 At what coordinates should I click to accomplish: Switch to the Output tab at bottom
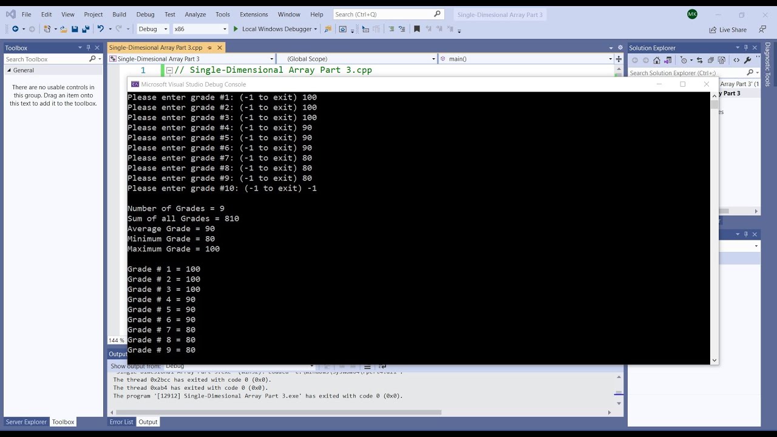(148, 422)
